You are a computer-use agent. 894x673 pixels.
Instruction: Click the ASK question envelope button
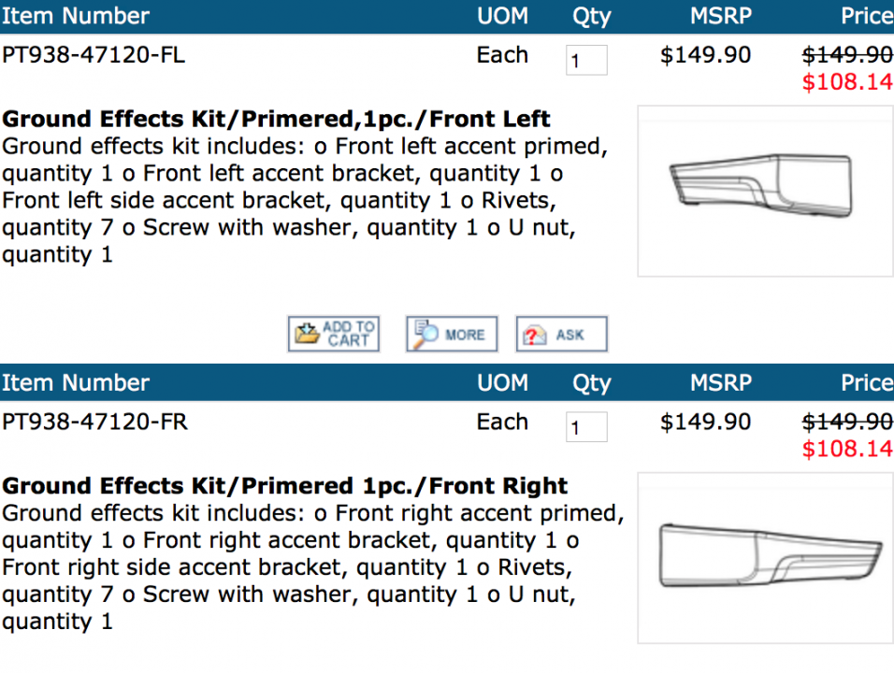(562, 334)
